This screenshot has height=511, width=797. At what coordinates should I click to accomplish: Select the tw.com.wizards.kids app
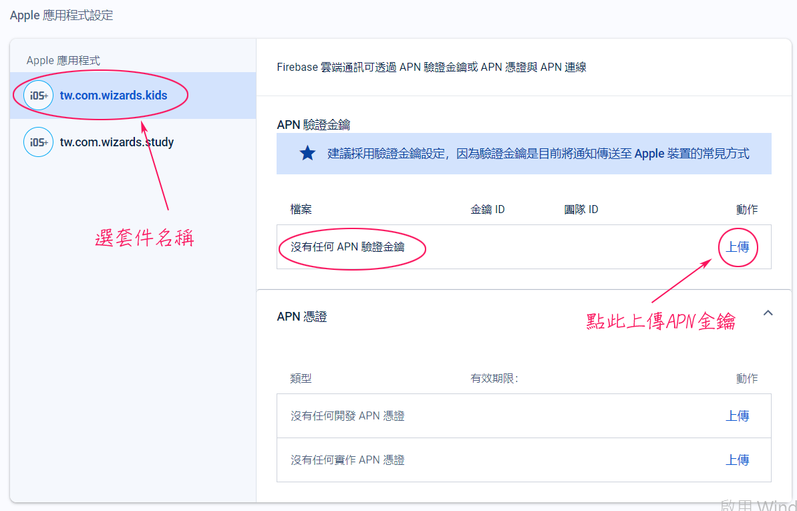[x=133, y=96]
